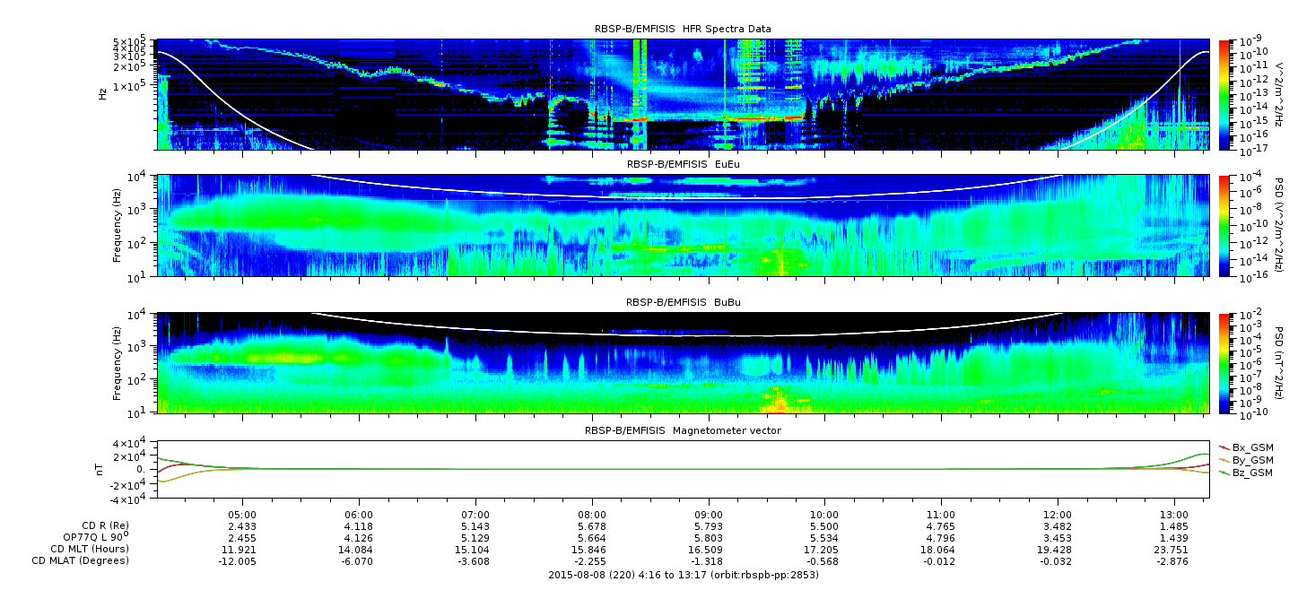Click the nT axis label of magnetometer plot
The width and height of the screenshot is (1298, 590).
coord(102,469)
